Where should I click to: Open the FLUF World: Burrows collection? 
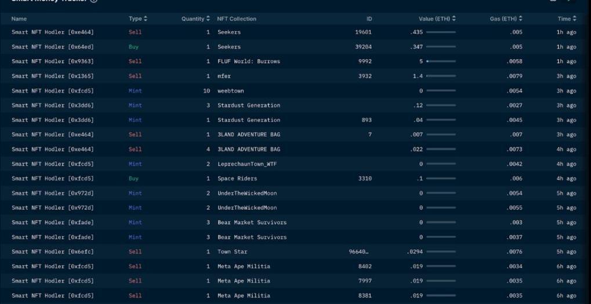tap(248, 61)
